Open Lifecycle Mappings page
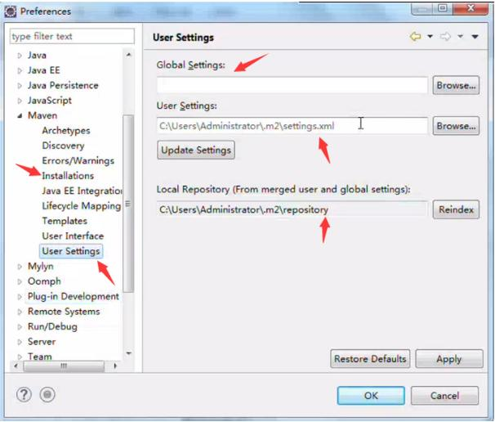Viewport: 495px width, 422px height. (82, 206)
